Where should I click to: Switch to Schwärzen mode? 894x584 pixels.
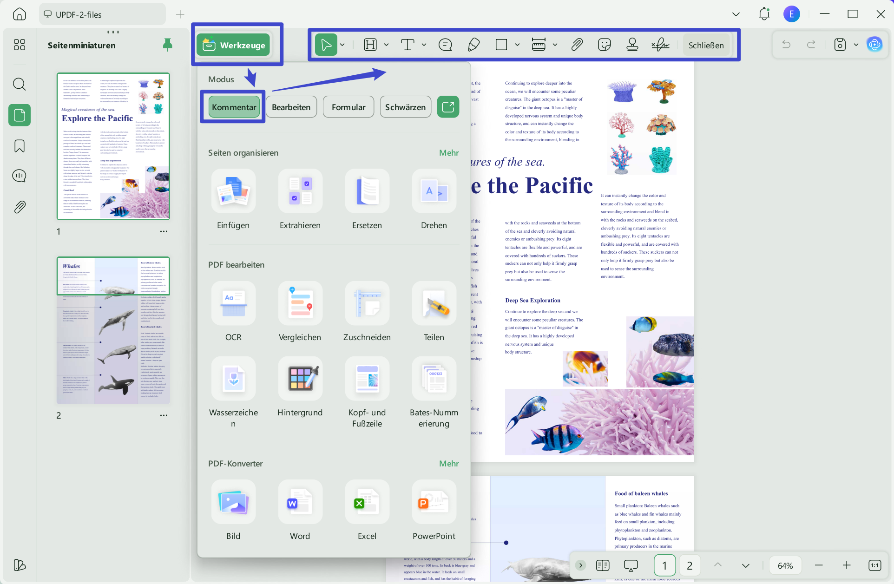pyautogui.click(x=405, y=107)
